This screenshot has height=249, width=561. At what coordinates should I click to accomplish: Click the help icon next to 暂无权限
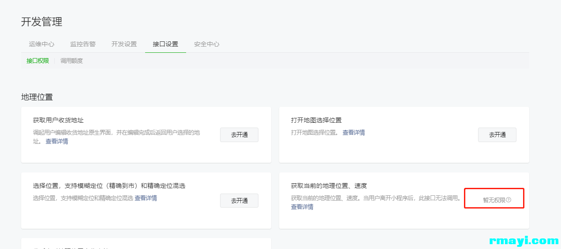(x=509, y=200)
